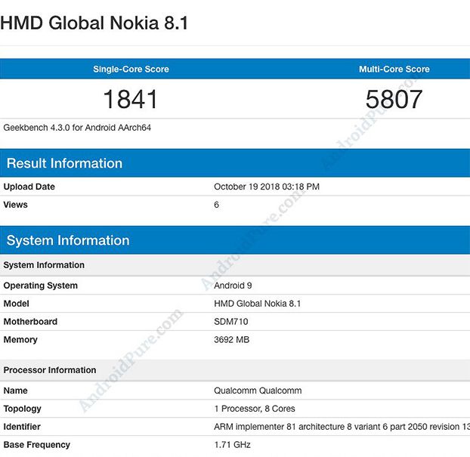Viewport: 470px width, 457px height.
Task: Select the Qualcomm Qualcomm value
Action: tap(258, 391)
